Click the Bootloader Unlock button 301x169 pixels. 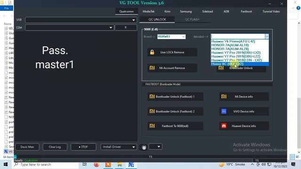241,68
